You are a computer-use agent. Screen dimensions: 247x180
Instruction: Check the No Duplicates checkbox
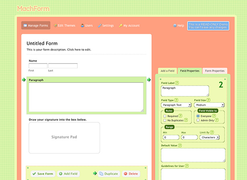click(x=165, y=120)
